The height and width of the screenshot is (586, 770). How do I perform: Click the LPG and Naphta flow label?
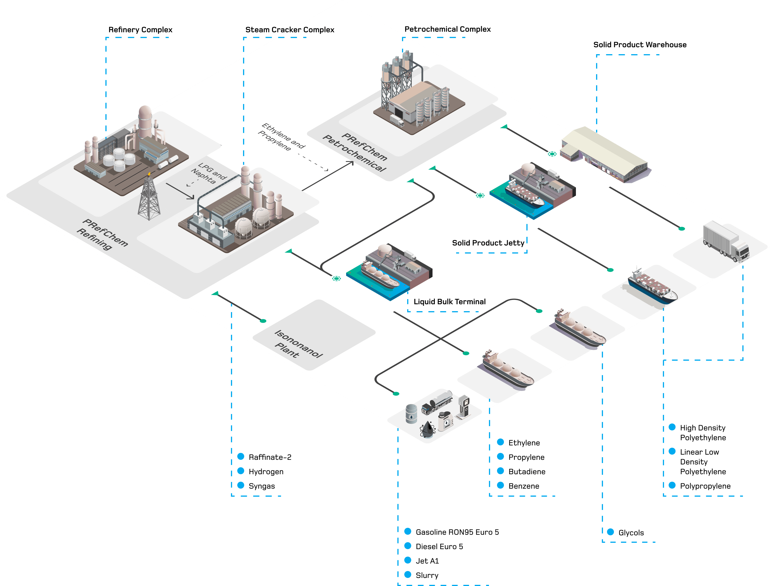click(x=209, y=174)
